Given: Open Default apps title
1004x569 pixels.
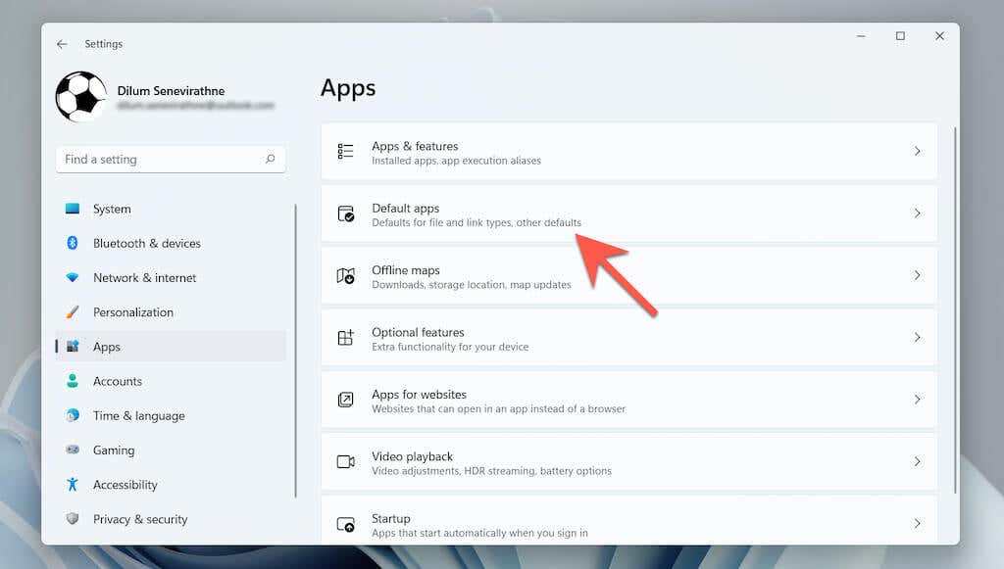Looking at the screenshot, I should (405, 209).
